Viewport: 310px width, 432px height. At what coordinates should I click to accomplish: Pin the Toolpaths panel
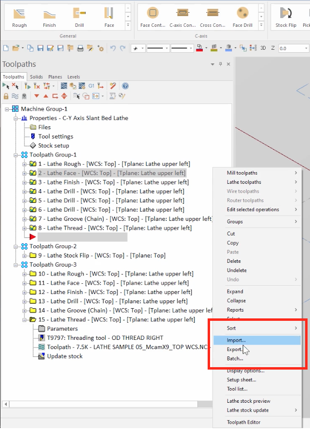click(x=220, y=64)
